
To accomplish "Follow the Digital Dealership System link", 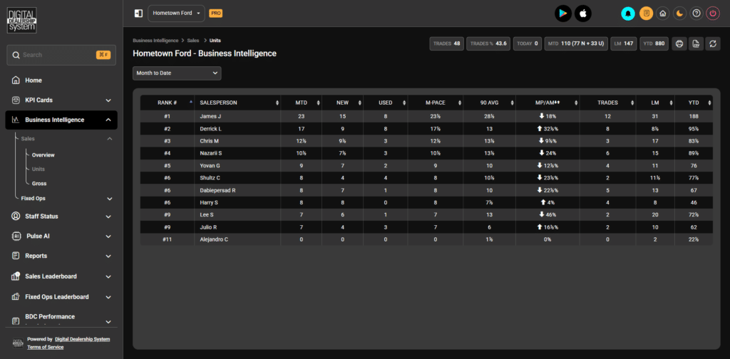I will coord(83,339).
